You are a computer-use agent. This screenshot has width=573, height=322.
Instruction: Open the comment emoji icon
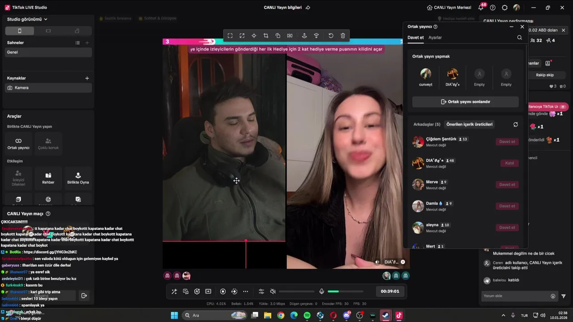click(x=553, y=296)
